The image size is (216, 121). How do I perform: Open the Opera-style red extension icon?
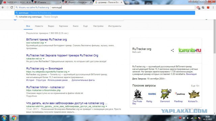click(198, 7)
